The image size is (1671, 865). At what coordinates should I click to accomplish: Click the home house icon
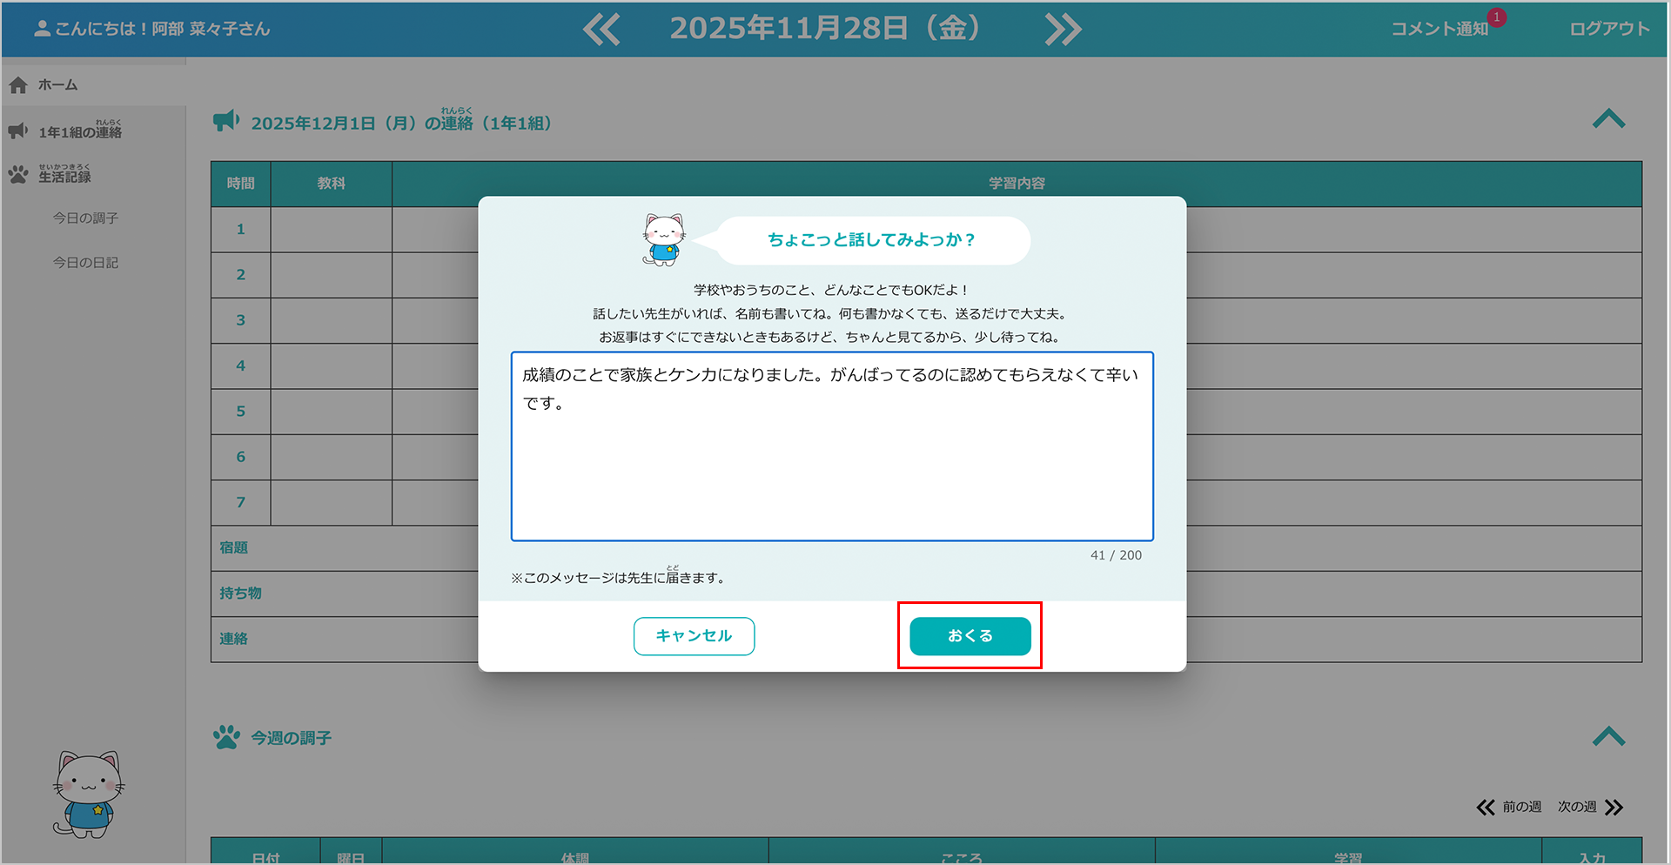(18, 85)
